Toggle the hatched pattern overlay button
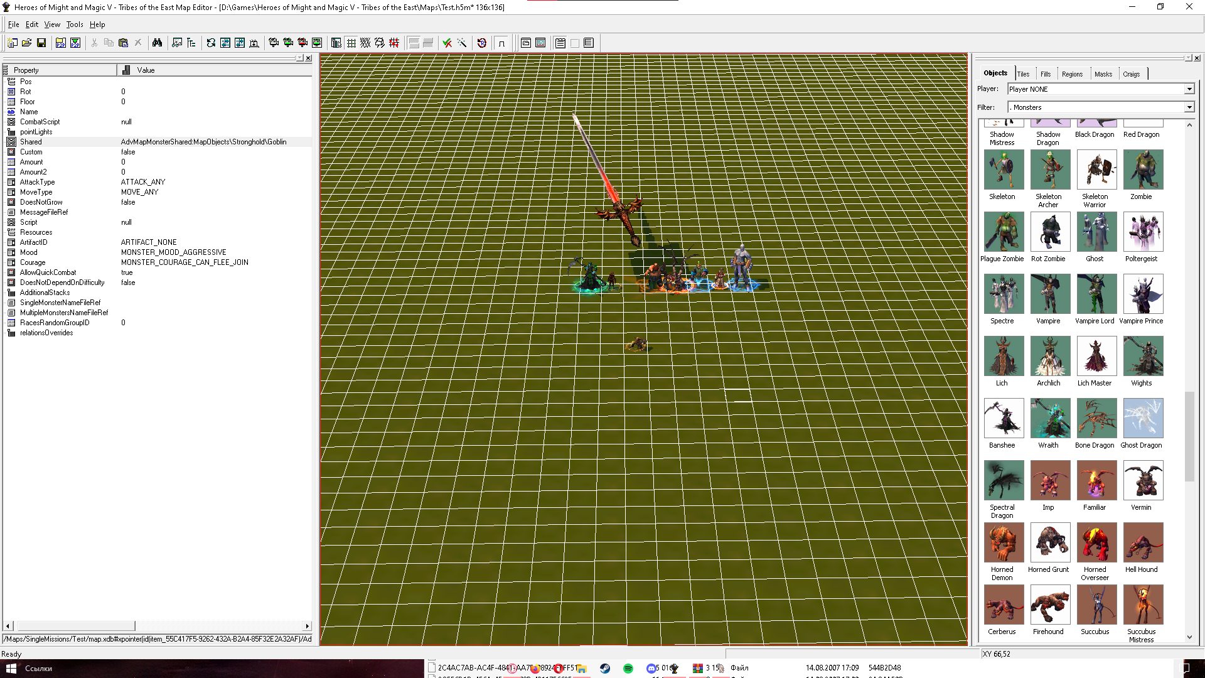 [365, 43]
